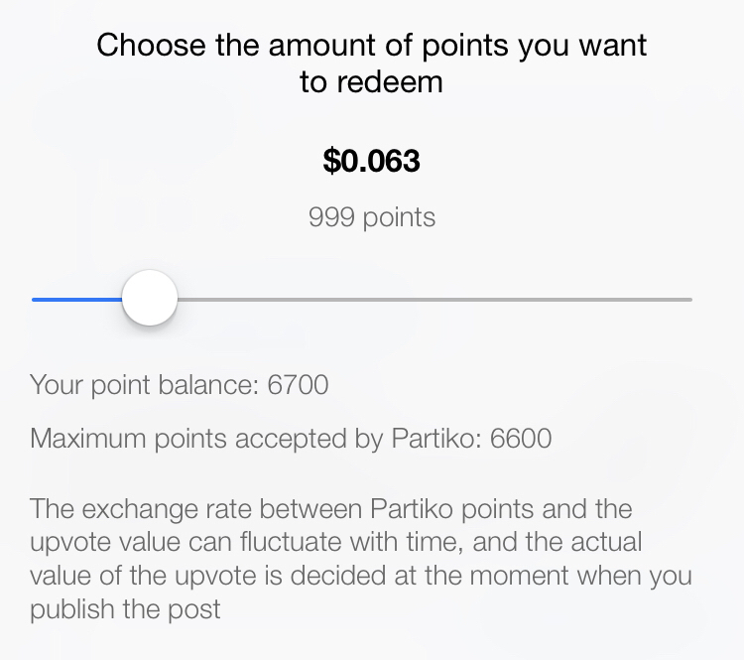
Task: Set slider to maximum at track's right end
Action: click(689, 299)
